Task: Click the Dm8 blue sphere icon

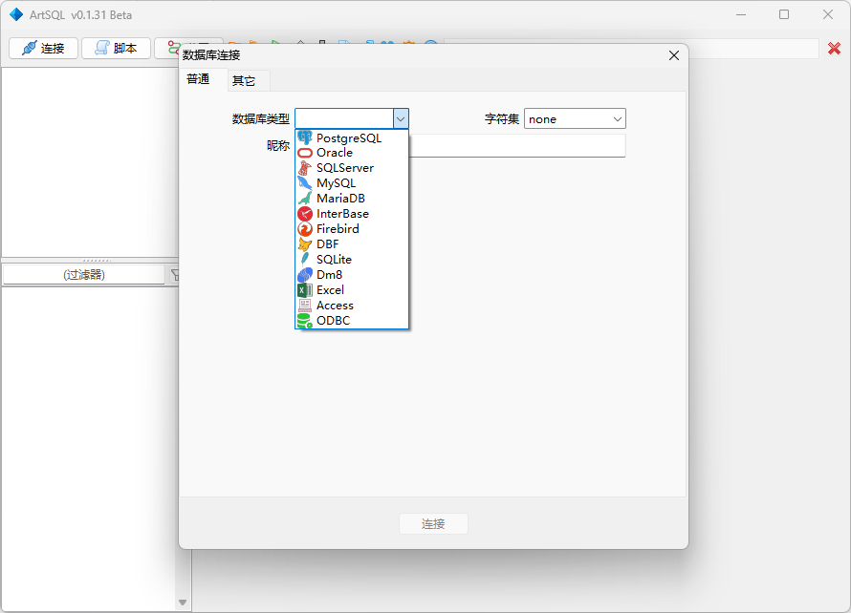Action: [x=305, y=275]
